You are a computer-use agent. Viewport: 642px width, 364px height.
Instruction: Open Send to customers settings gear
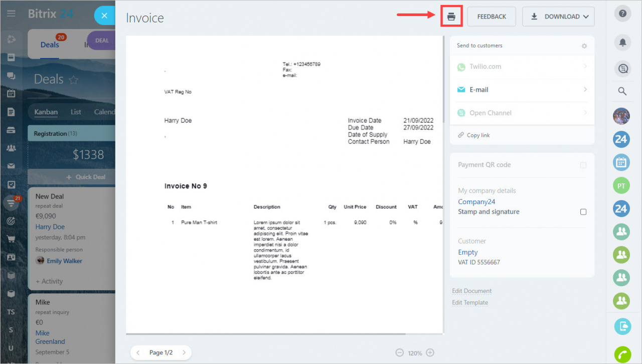(584, 46)
